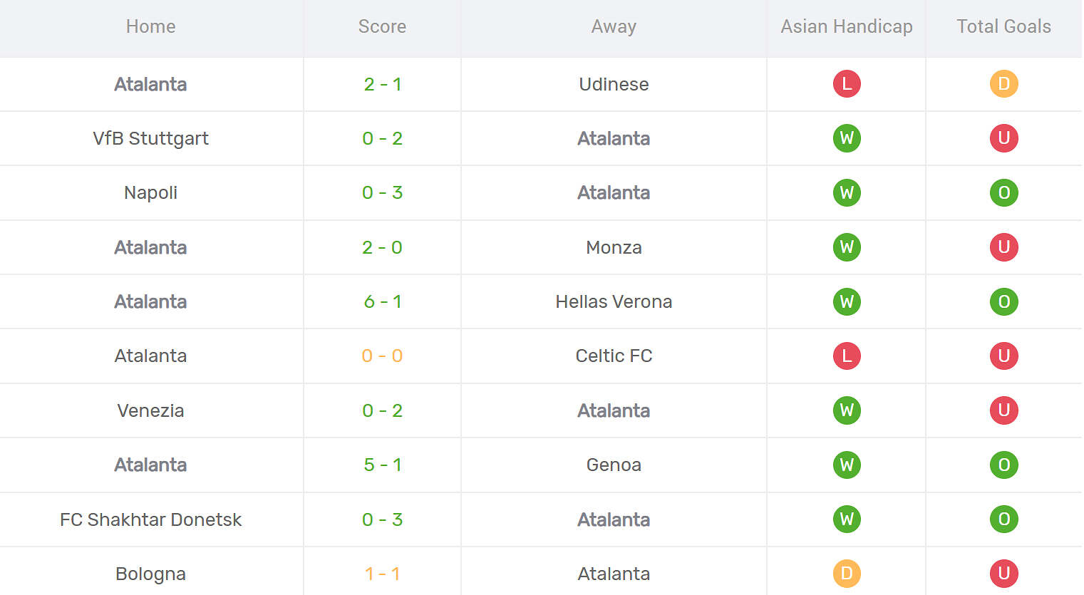
Task: Click orange D handicap badge in Bologna row
Action: pyautogui.click(x=847, y=574)
